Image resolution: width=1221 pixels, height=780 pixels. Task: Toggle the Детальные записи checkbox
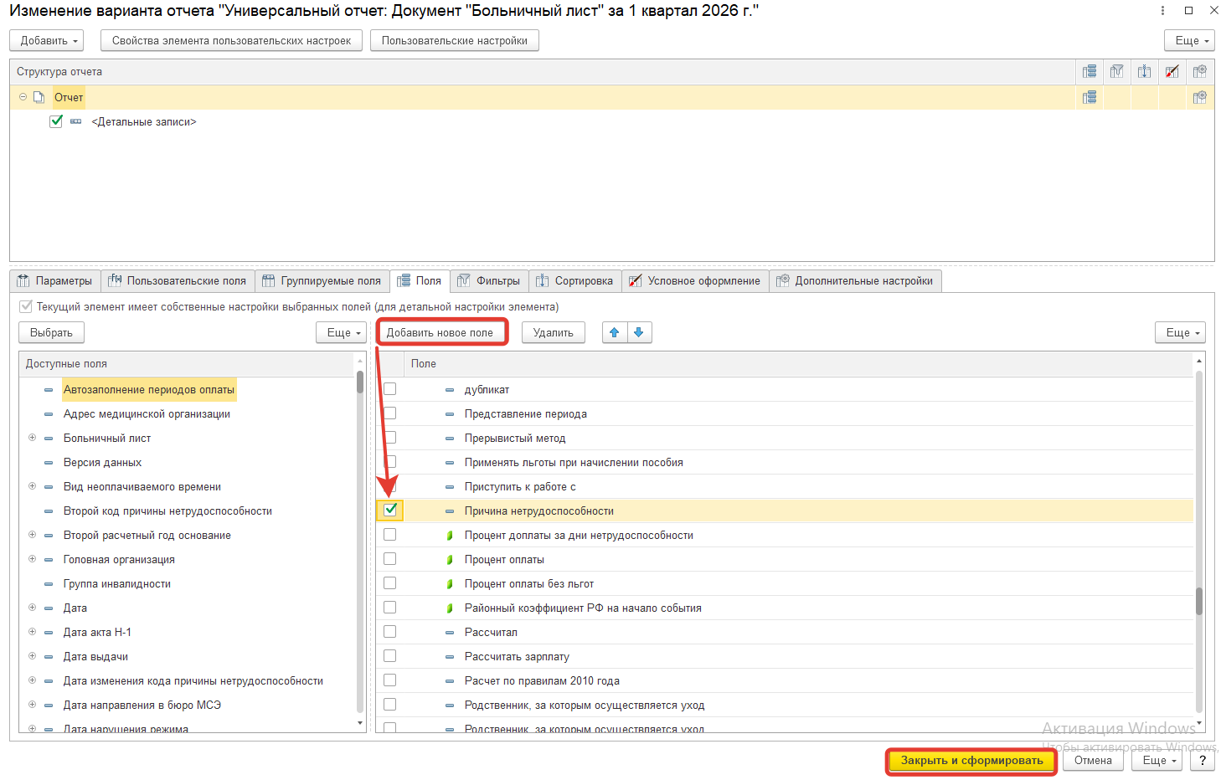point(56,121)
